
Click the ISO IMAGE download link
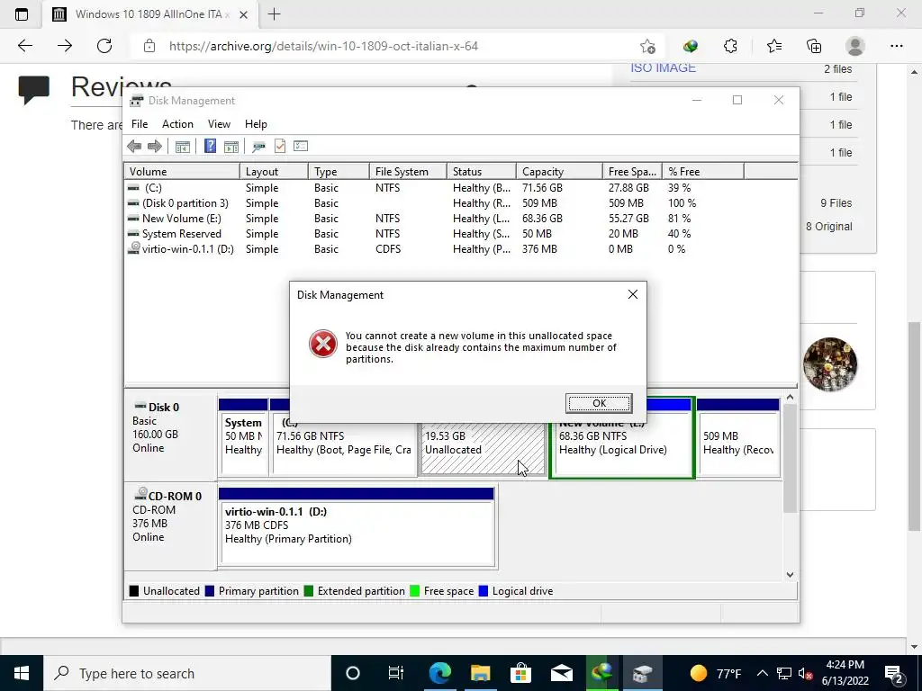(x=664, y=67)
